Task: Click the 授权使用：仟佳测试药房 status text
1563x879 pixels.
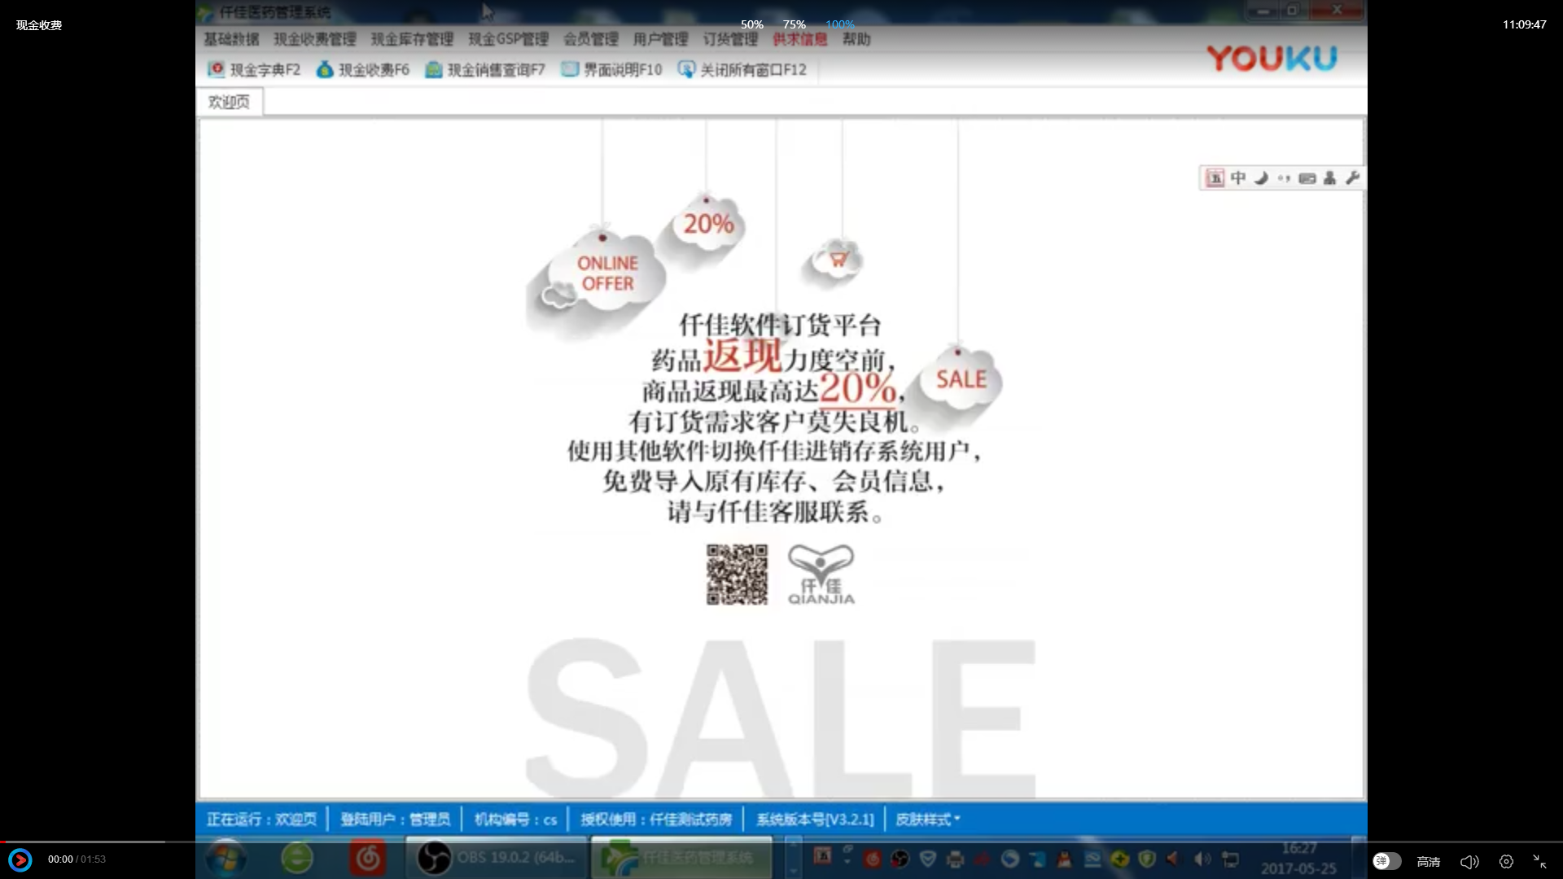Action: pyautogui.click(x=655, y=820)
